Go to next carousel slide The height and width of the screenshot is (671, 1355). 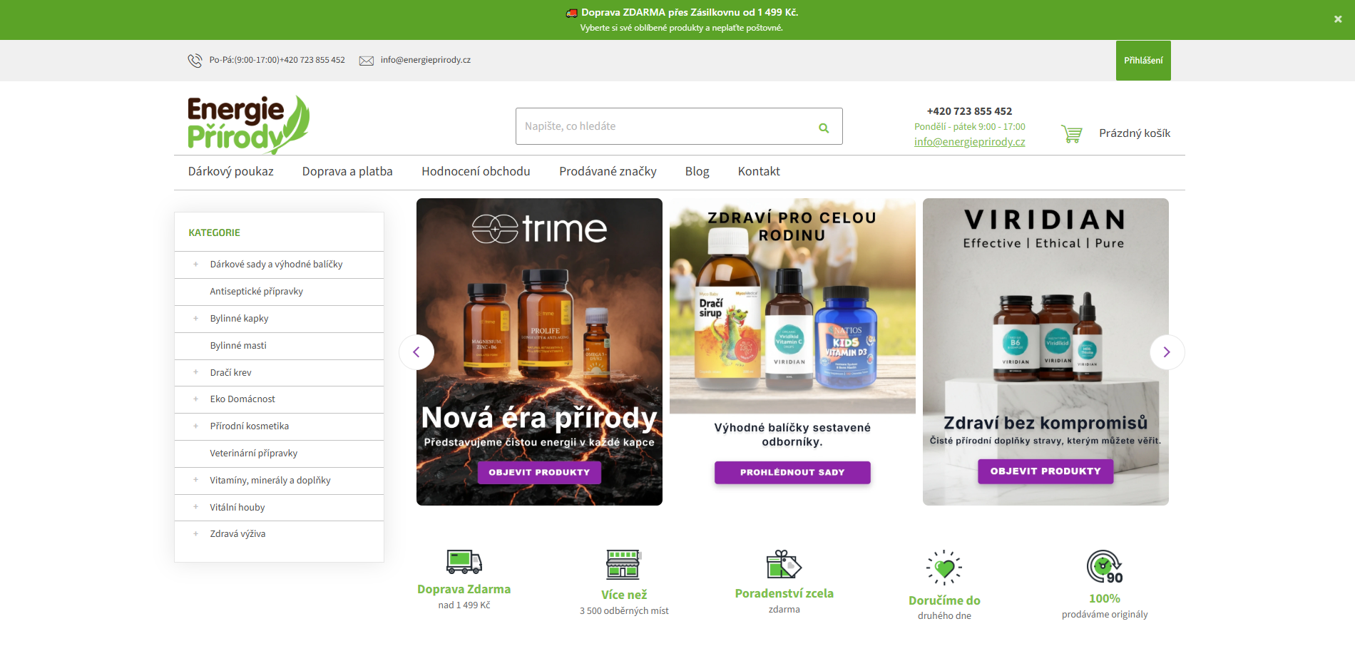(x=1167, y=352)
